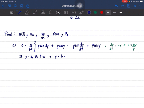Select the Lasso tool
The image size is (144, 108).
point(50,13)
